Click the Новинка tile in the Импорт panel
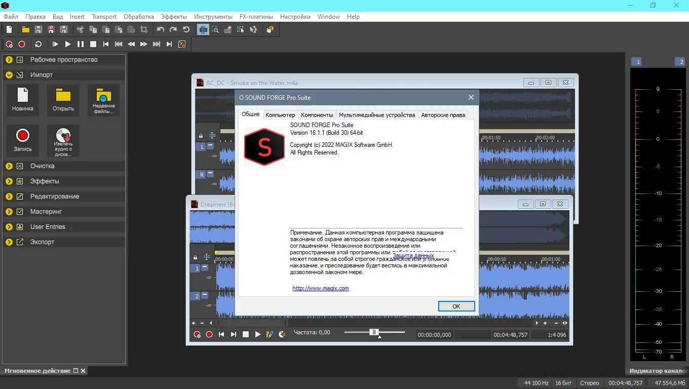The width and height of the screenshot is (689, 389). click(23, 100)
